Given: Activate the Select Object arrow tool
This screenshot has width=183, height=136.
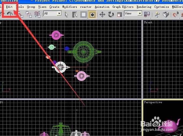Looking at the screenshot, I should (66, 15).
